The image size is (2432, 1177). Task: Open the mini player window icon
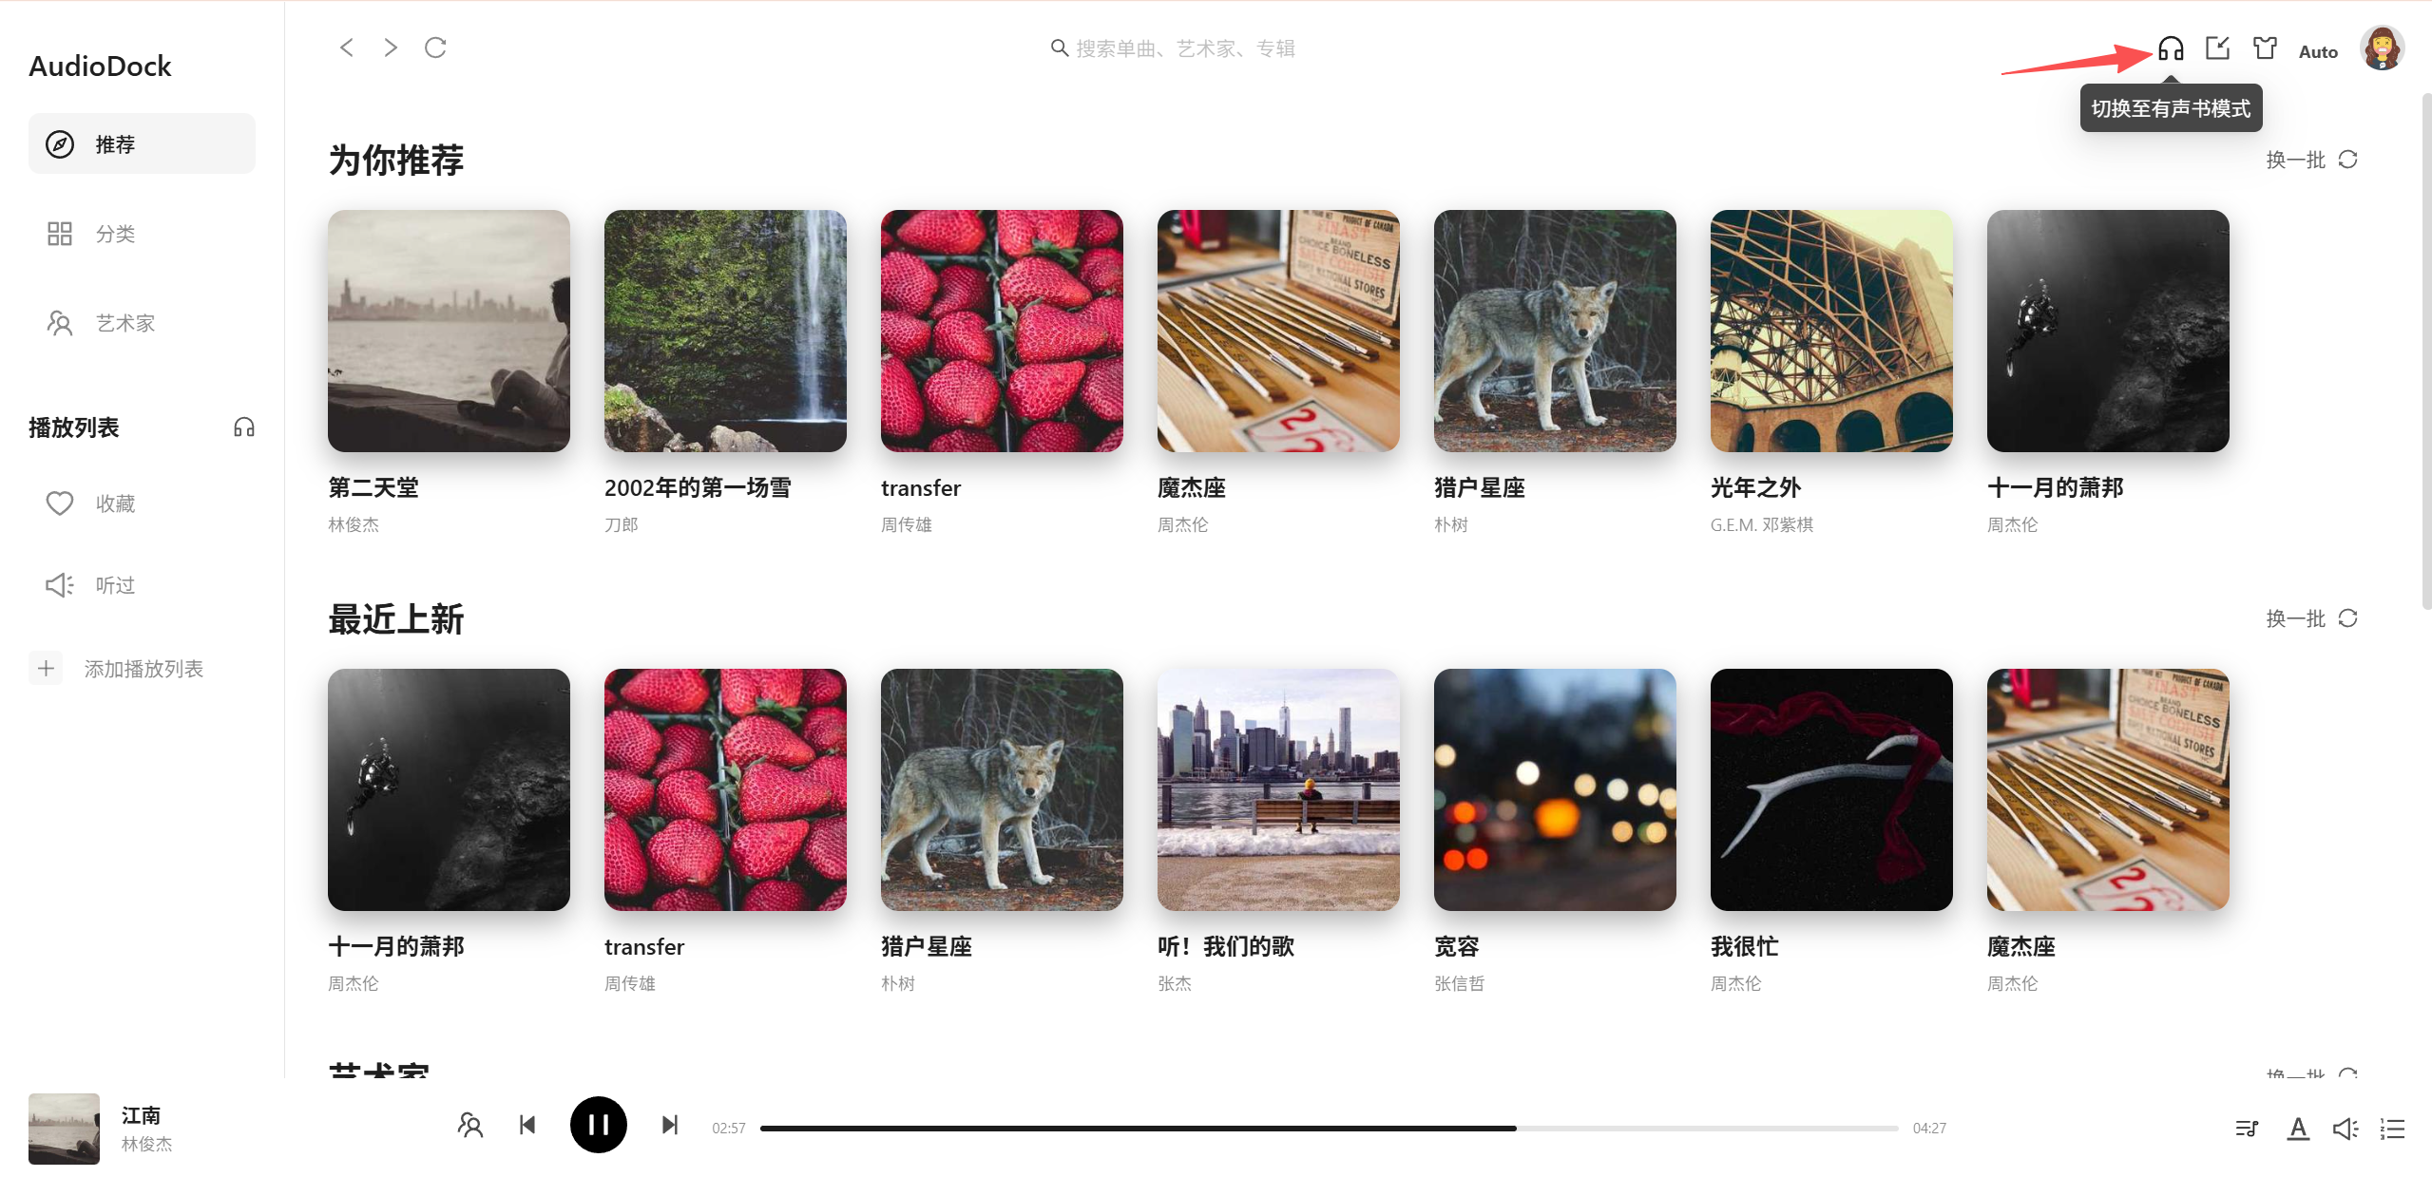pyautogui.click(x=2218, y=48)
